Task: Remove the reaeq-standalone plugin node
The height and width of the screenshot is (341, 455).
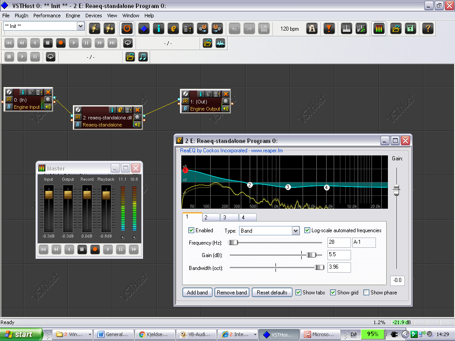Action: click(x=138, y=110)
